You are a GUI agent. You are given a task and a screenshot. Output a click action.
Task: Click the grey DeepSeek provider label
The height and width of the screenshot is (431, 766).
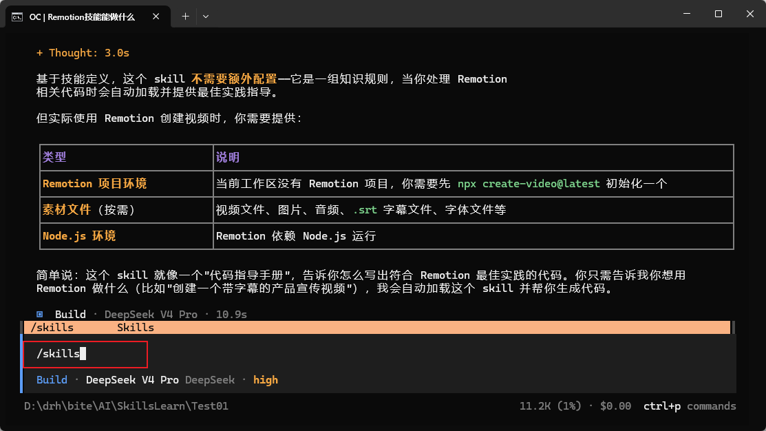(210, 379)
